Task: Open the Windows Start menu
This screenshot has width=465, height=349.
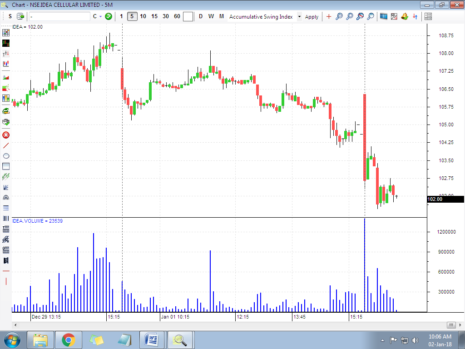Action: 12,340
